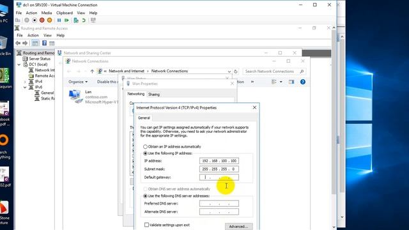Click General tab in IPv4 Properties
Screen dimensions: 409x230
(144, 118)
